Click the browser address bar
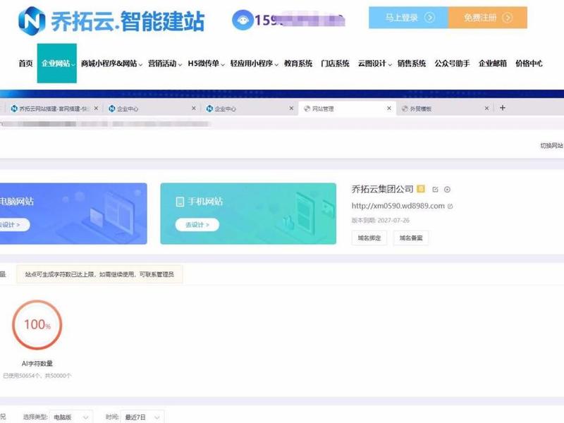Screen dimensions: 564x423 [x=282, y=124]
